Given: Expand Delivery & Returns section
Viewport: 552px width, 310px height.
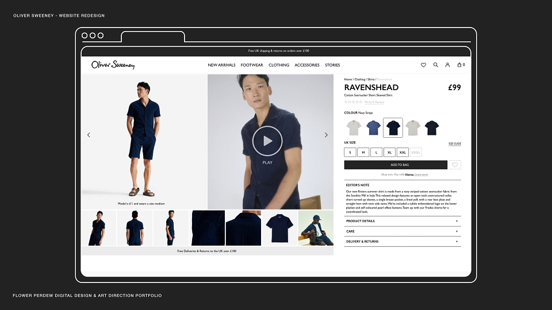Looking at the screenshot, I should pos(402,242).
